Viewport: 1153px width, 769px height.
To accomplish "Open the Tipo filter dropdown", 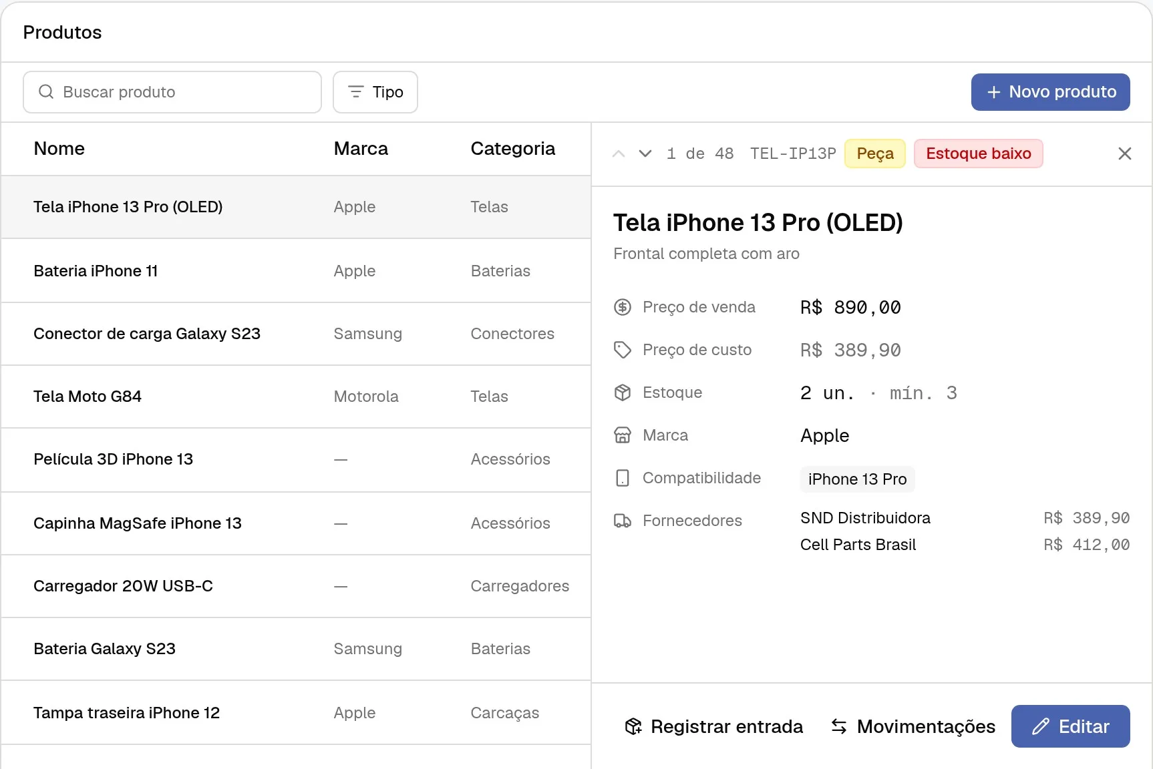I will click(x=375, y=92).
